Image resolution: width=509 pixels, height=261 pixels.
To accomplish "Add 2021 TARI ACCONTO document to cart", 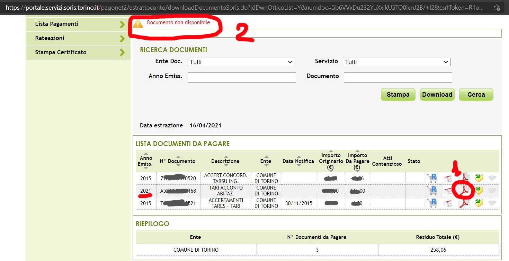I will pos(432,191).
